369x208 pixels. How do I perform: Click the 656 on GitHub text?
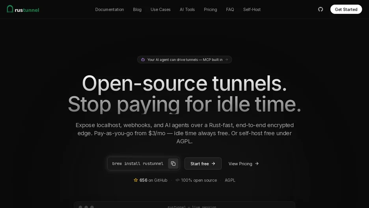tap(153, 180)
